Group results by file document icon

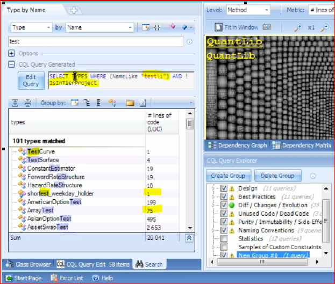143,103
